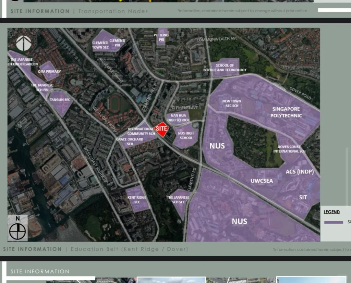351x283 pixels.
Task: Select the West Coast Highway label
Action: (x=95, y=164)
